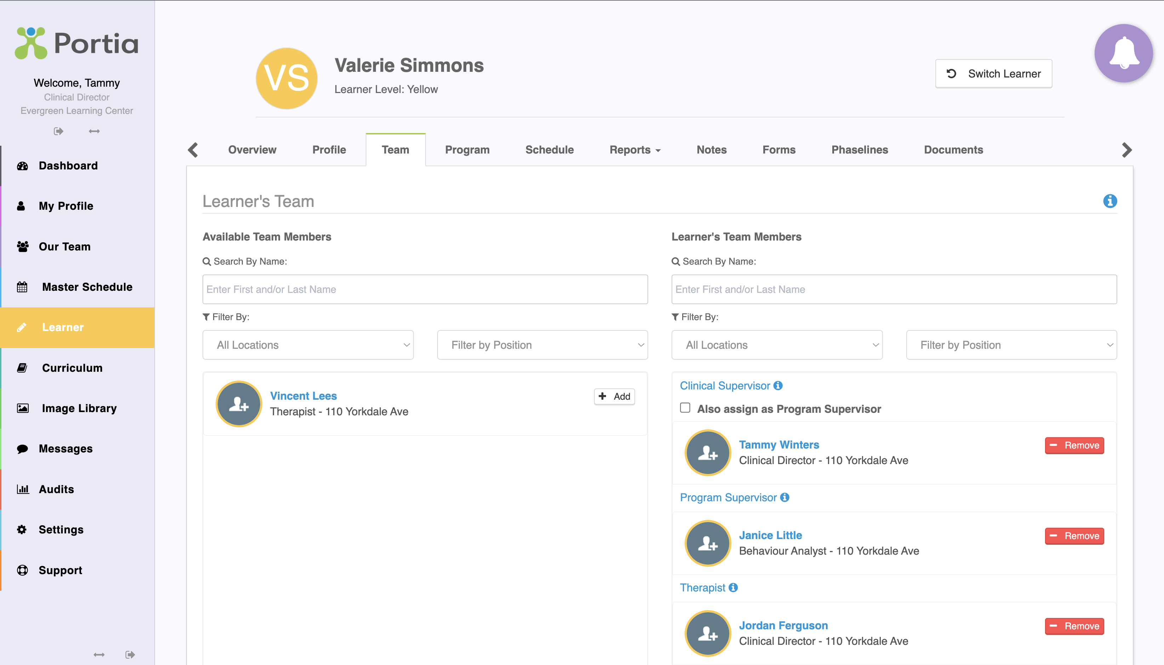Check Also assign as Program Supervisor
The height and width of the screenshot is (665, 1164).
click(685, 408)
